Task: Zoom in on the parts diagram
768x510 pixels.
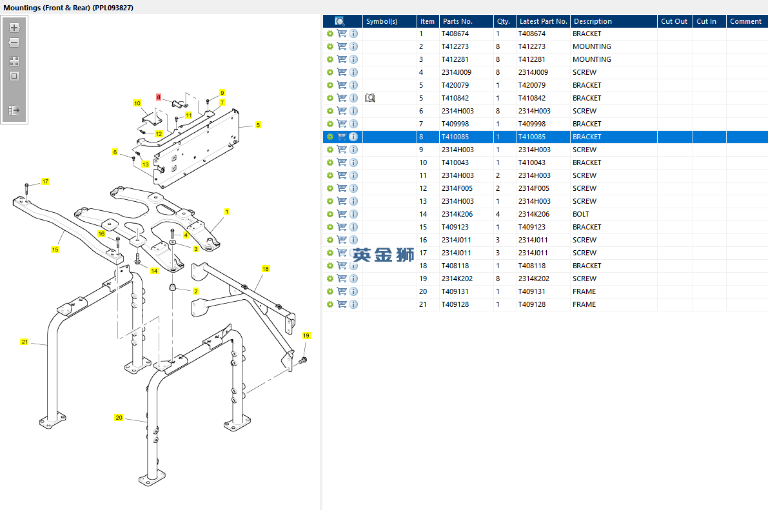Action: click(x=14, y=28)
